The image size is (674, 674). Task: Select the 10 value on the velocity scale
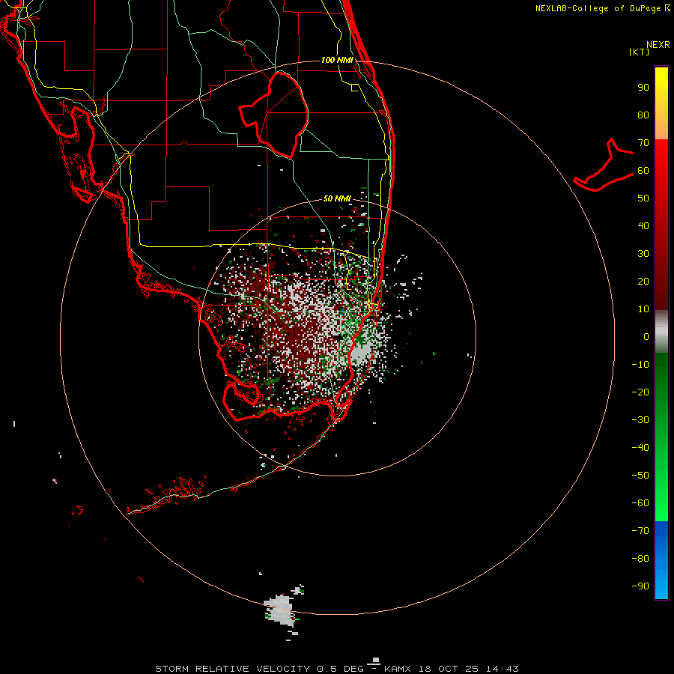coord(643,309)
